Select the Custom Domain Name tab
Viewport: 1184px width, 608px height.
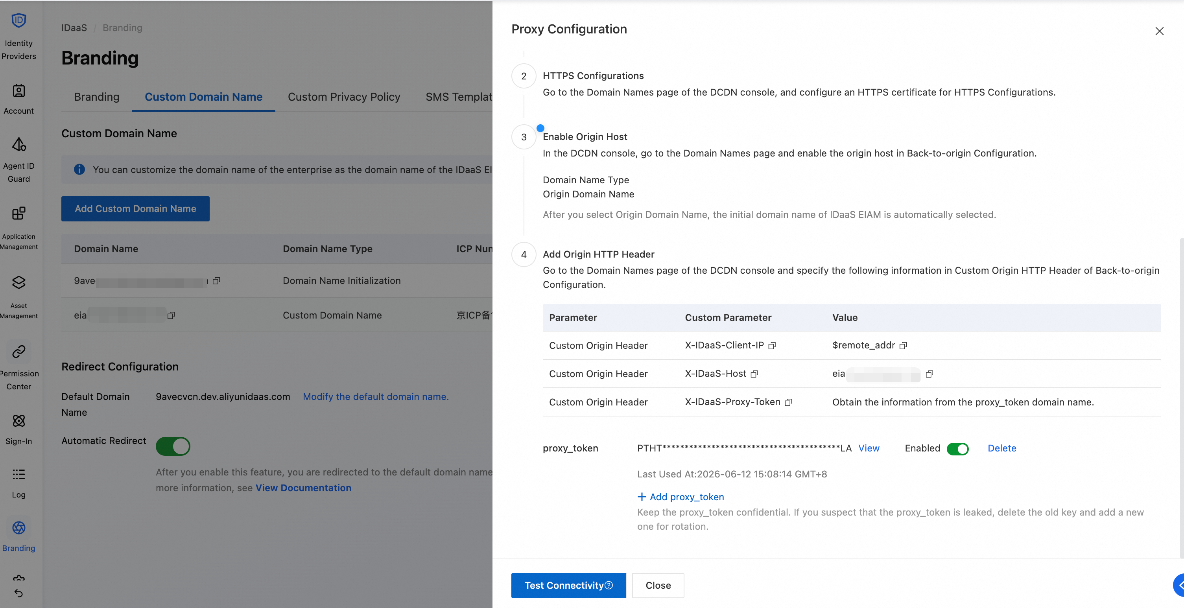click(x=204, y=97)
